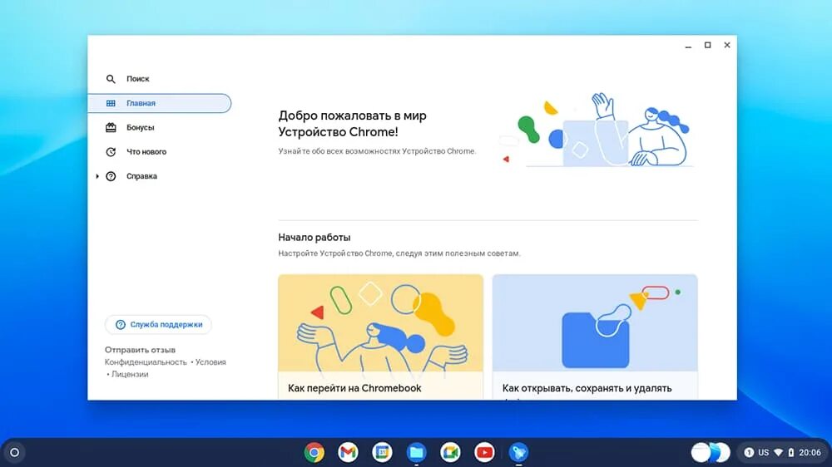Expand the Справка tree arrow
Viewport: 832px width, 467px height.
[x=97, y=176]
